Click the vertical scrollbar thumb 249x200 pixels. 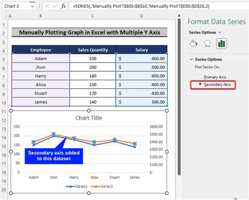point(179,97)
